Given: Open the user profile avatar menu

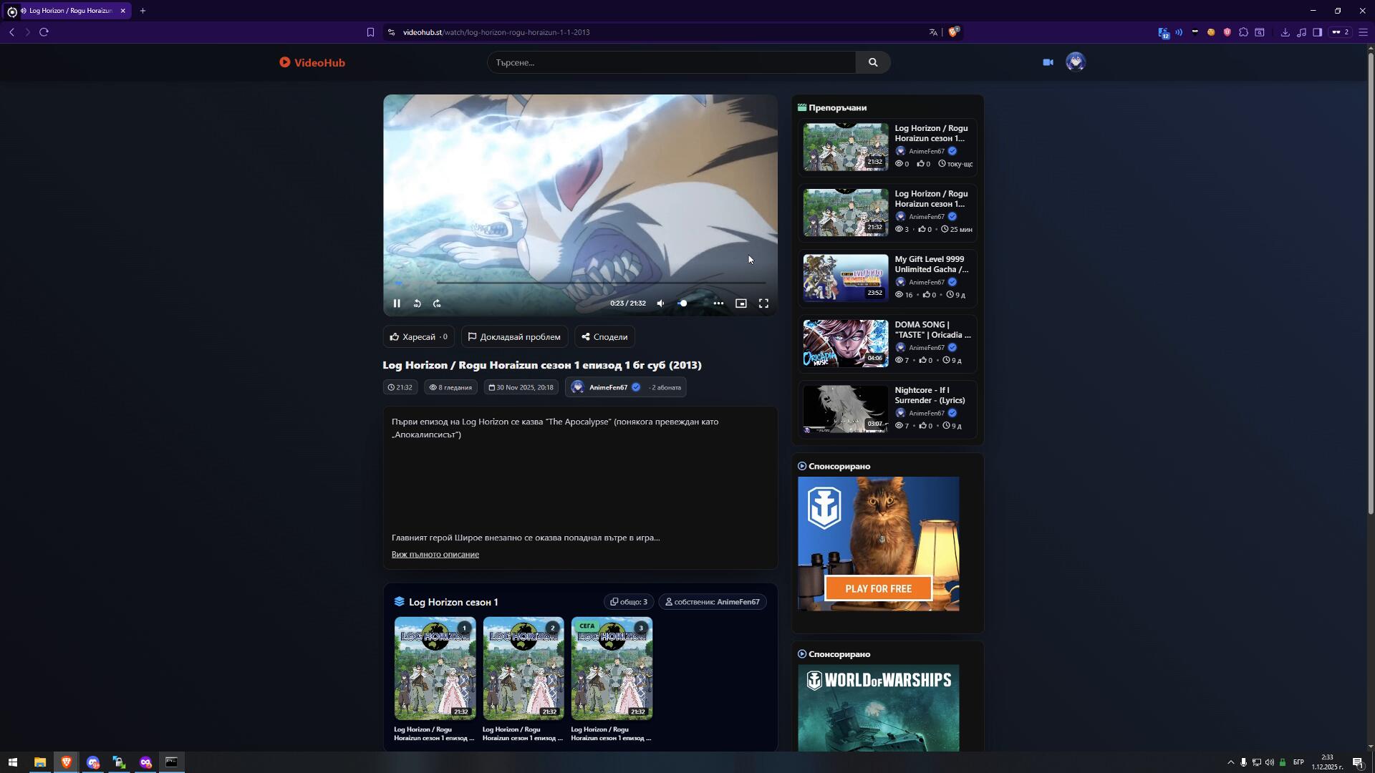Looking at the screenshot, I should [x=1075, y=62].
